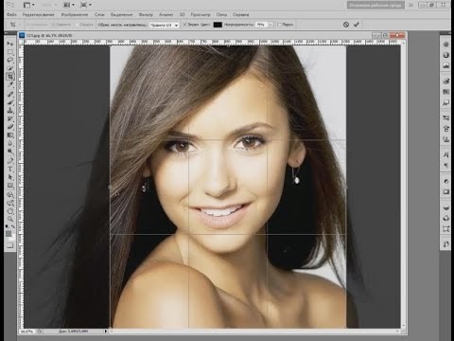Select the Eyedropper tool
Viewport: 454px width, 341px height.
[10, 84]
